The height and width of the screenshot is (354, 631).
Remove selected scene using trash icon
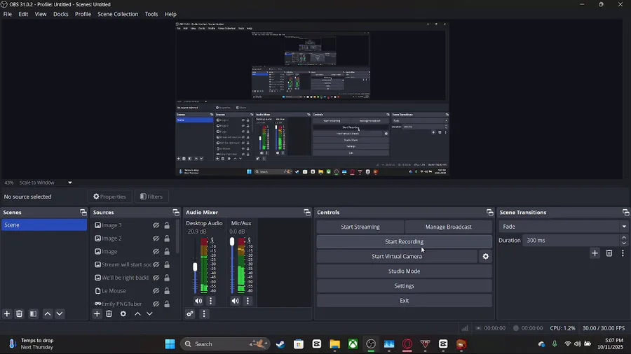point(20,314)
